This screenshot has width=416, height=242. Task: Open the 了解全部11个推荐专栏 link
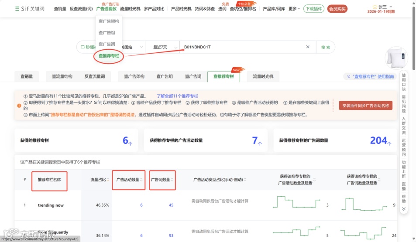(x=177, y=96)
